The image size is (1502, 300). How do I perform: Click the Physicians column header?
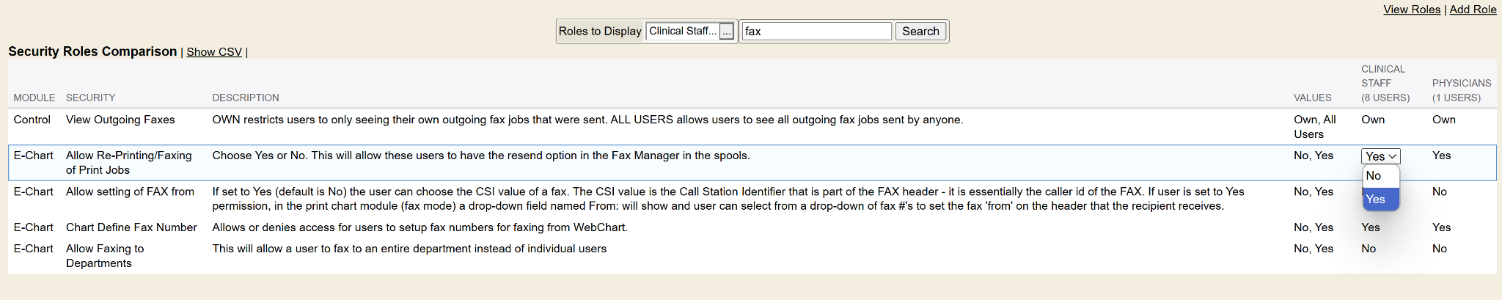coord(1461,90)
